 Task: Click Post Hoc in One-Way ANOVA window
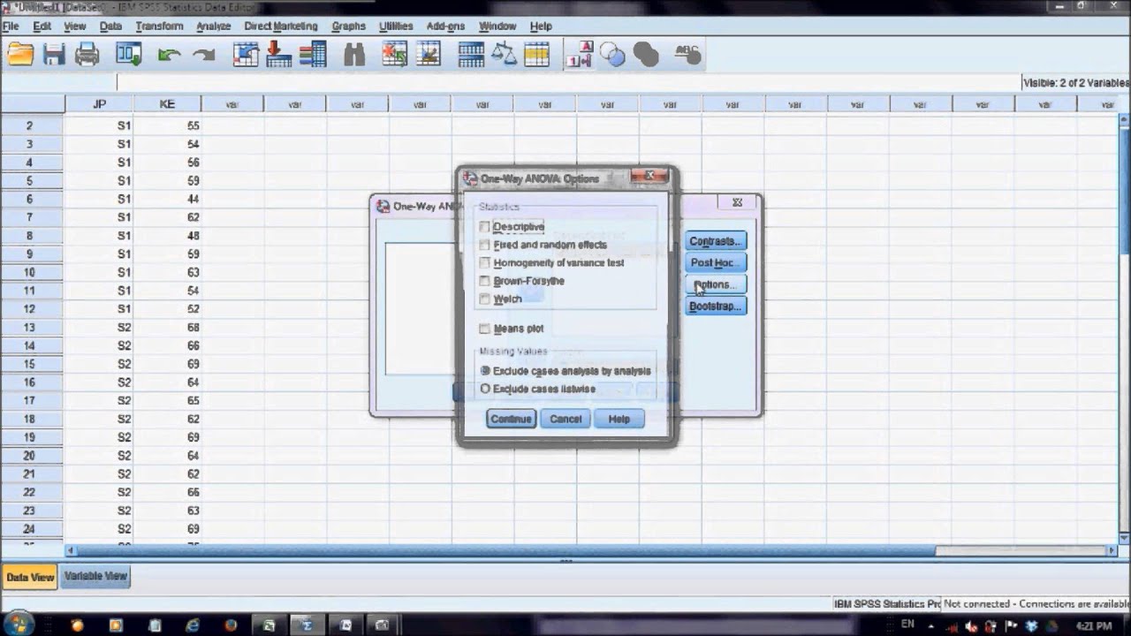(x=716, y=262)
